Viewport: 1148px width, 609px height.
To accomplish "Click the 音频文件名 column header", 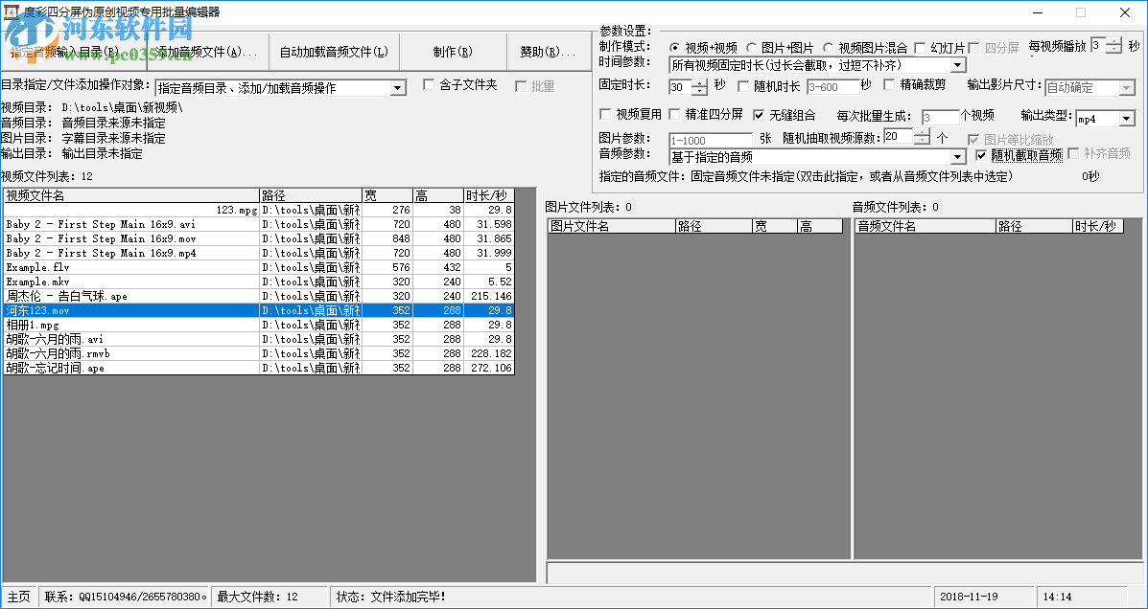I will click(925, 227).
